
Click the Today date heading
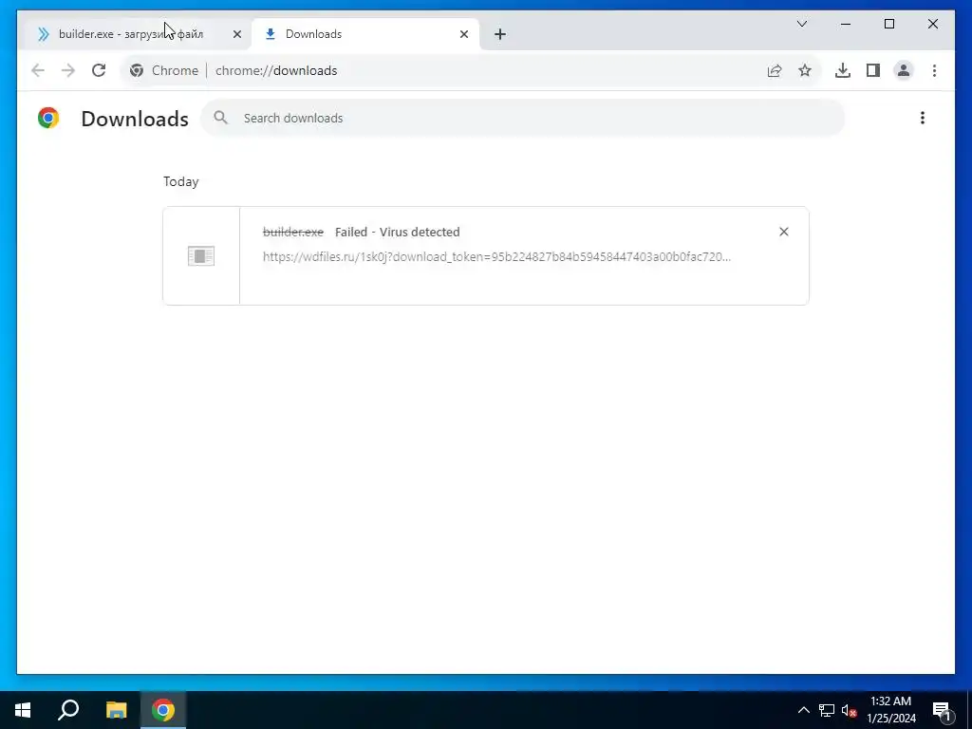coord(181,181)
